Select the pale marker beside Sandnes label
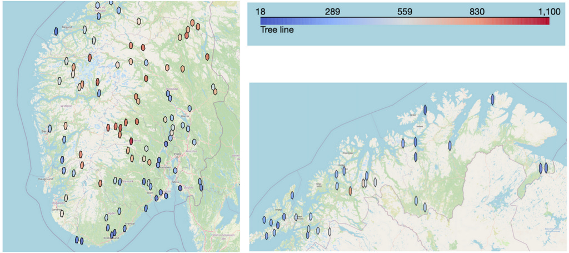The height and width of the screenshot is (253, 569). click(62, 214)
